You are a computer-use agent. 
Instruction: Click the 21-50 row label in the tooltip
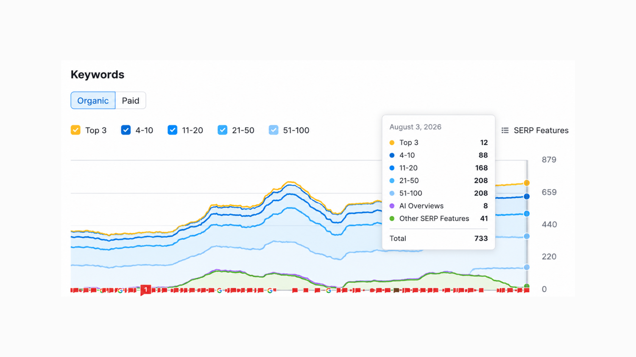tap(409, 181)
